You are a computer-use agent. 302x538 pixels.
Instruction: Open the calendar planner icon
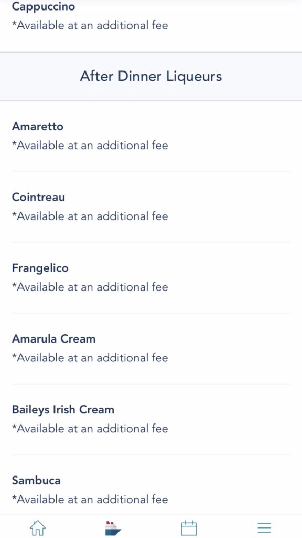189,527
